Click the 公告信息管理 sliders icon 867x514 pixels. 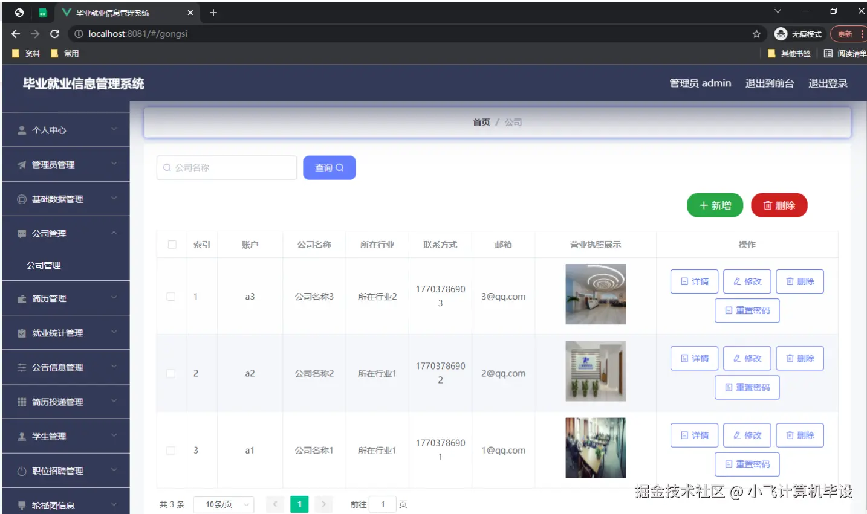coord(22,367)
